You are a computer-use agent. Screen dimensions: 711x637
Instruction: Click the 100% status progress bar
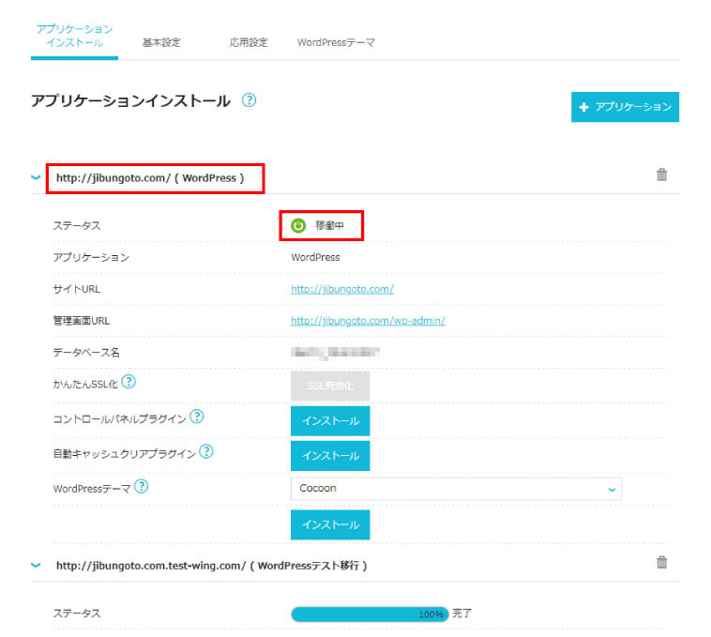coord(370,614)
